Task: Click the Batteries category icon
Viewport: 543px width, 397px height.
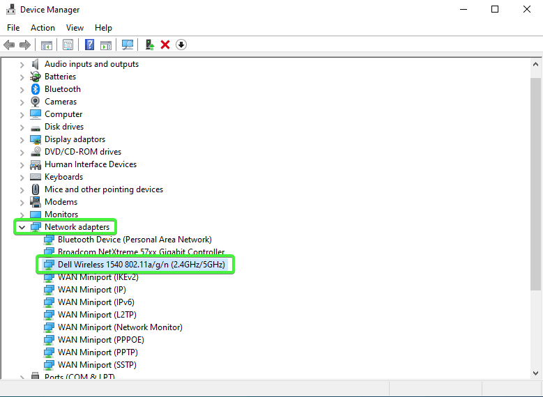Action: pyautogui.click(x=36, y=77)
